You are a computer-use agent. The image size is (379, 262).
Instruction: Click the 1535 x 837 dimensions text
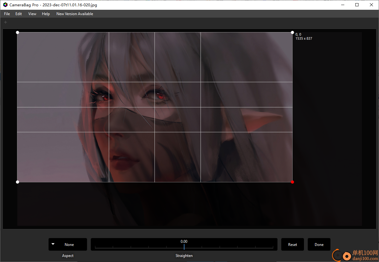pos(304,38)
